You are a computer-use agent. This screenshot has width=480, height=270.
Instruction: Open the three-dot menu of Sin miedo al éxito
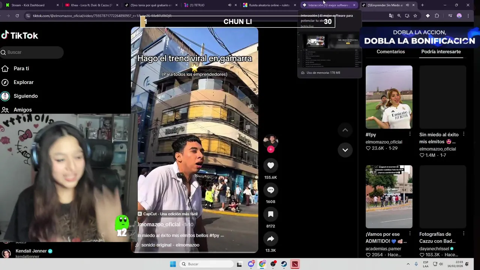click(x=463, y=134)
